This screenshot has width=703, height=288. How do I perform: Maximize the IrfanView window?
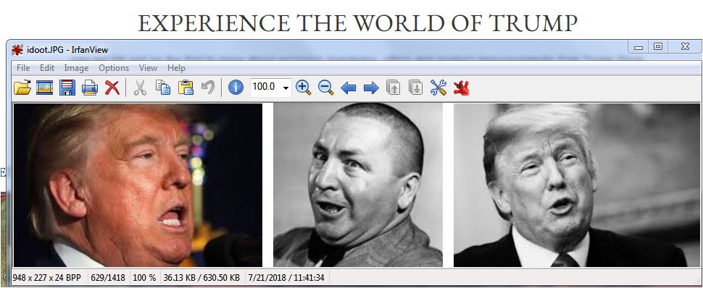pyautogui.click(x=658, y=46)
